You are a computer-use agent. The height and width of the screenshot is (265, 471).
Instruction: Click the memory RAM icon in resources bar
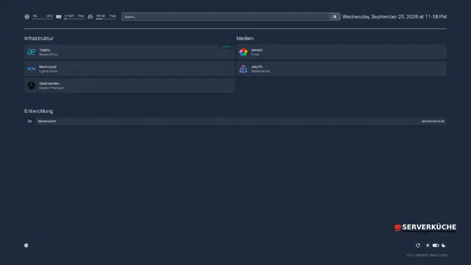point(59,17)
